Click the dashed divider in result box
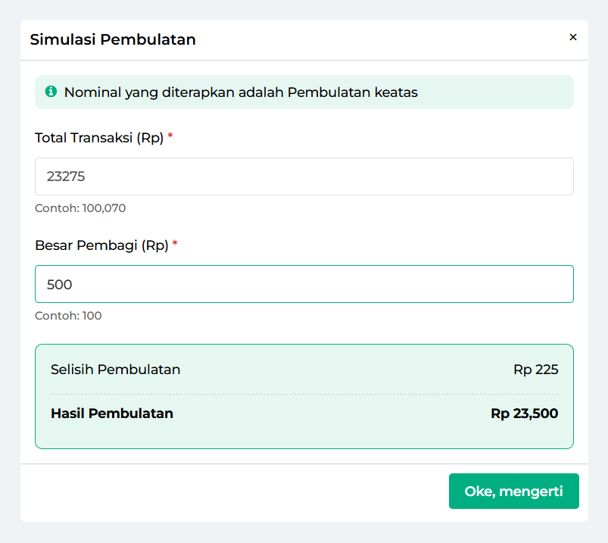608x543 pixels. [x=304, y=394]
